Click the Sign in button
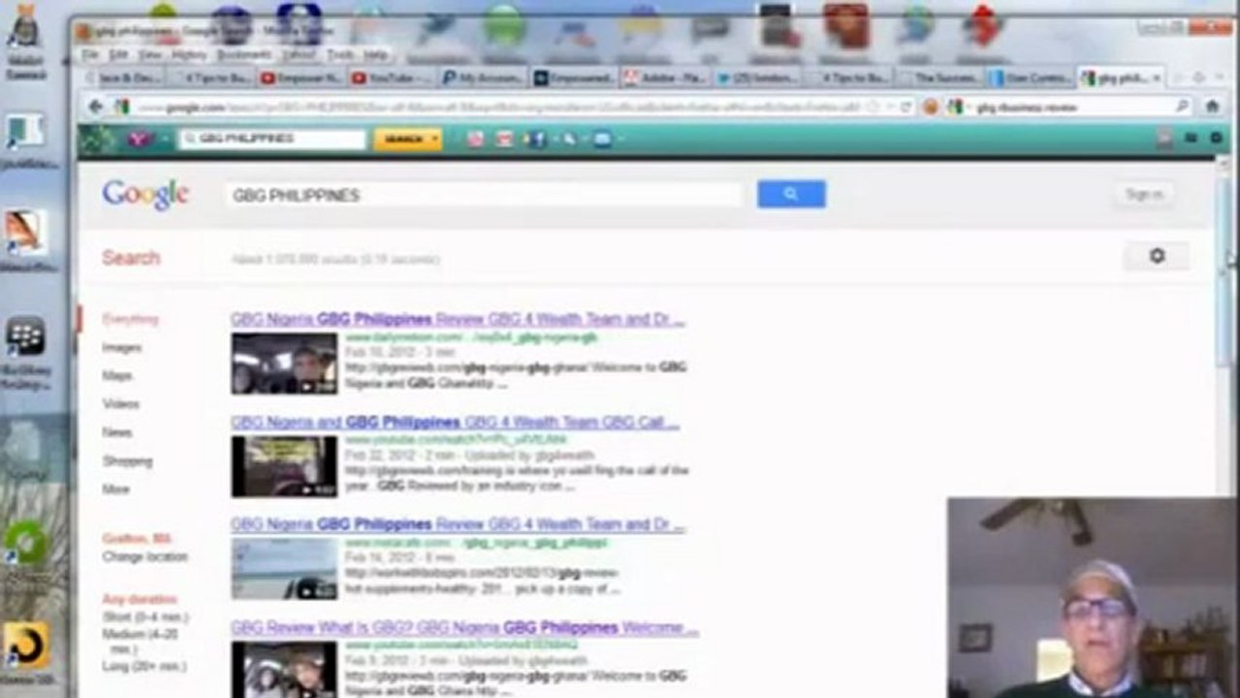Image resolution: width=1240 pixels, height=698 pixels. coord(1144,194)
